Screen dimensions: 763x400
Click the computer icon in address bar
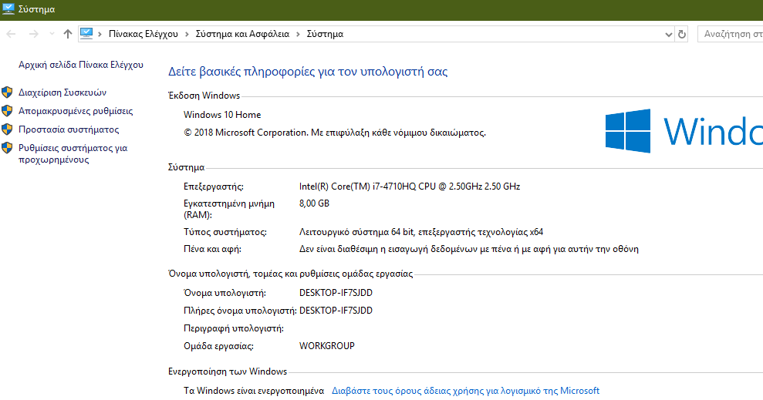pos(86,34)
